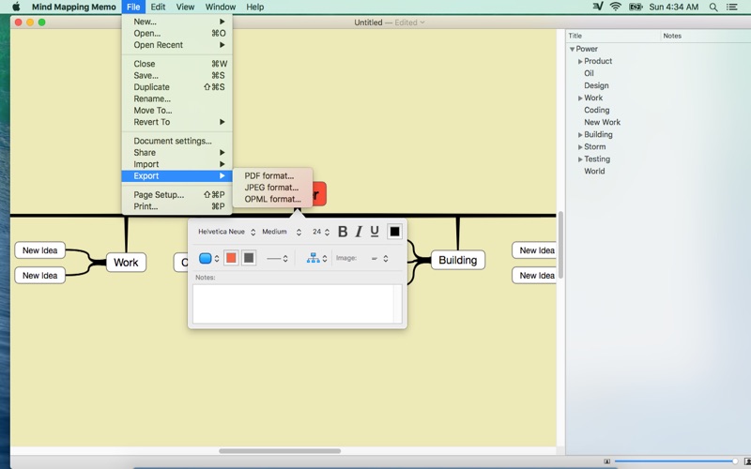Viewport: 751px width, 469px height.
Task: Click the Notes column header
Action: [x=706, y=36]
